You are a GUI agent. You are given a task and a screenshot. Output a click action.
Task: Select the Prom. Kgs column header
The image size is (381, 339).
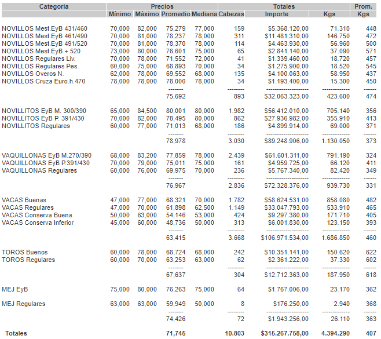(363, 10)
